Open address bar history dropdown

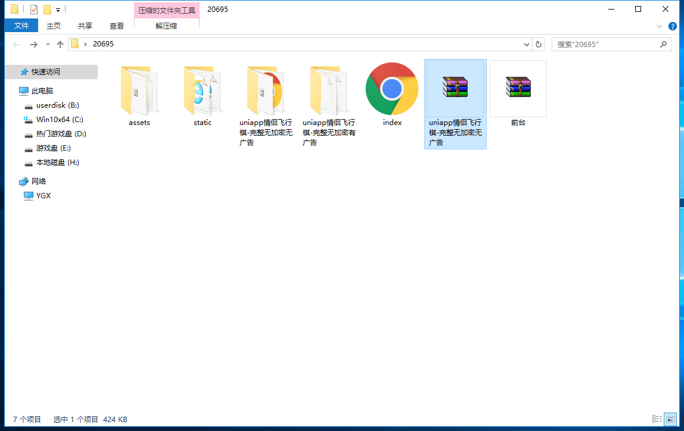(x=527, y=45)
